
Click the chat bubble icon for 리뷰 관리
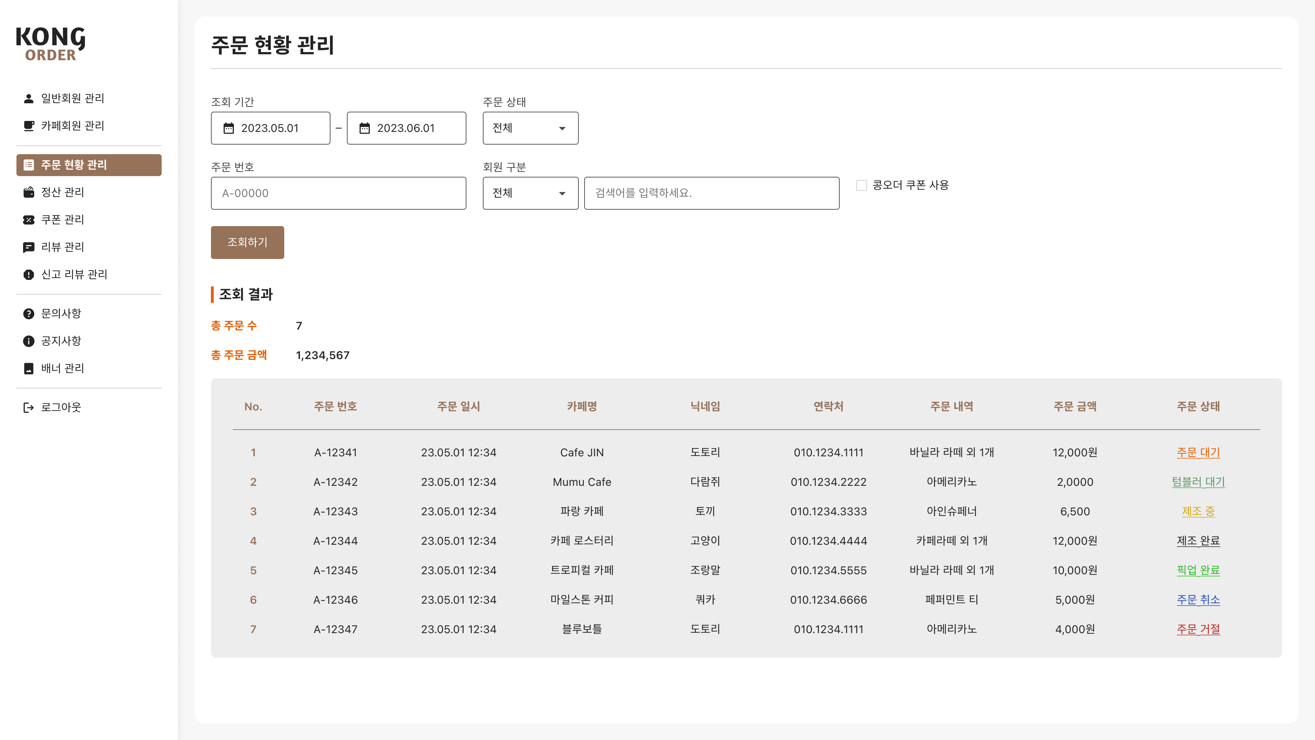28,247
